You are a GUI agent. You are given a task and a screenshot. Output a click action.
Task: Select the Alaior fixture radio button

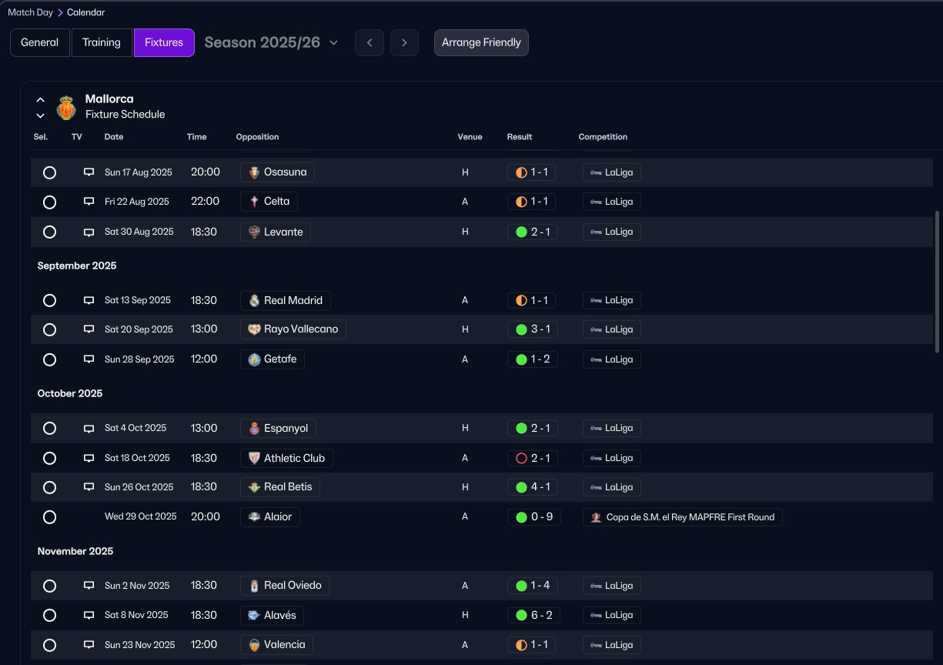point(49,517)
